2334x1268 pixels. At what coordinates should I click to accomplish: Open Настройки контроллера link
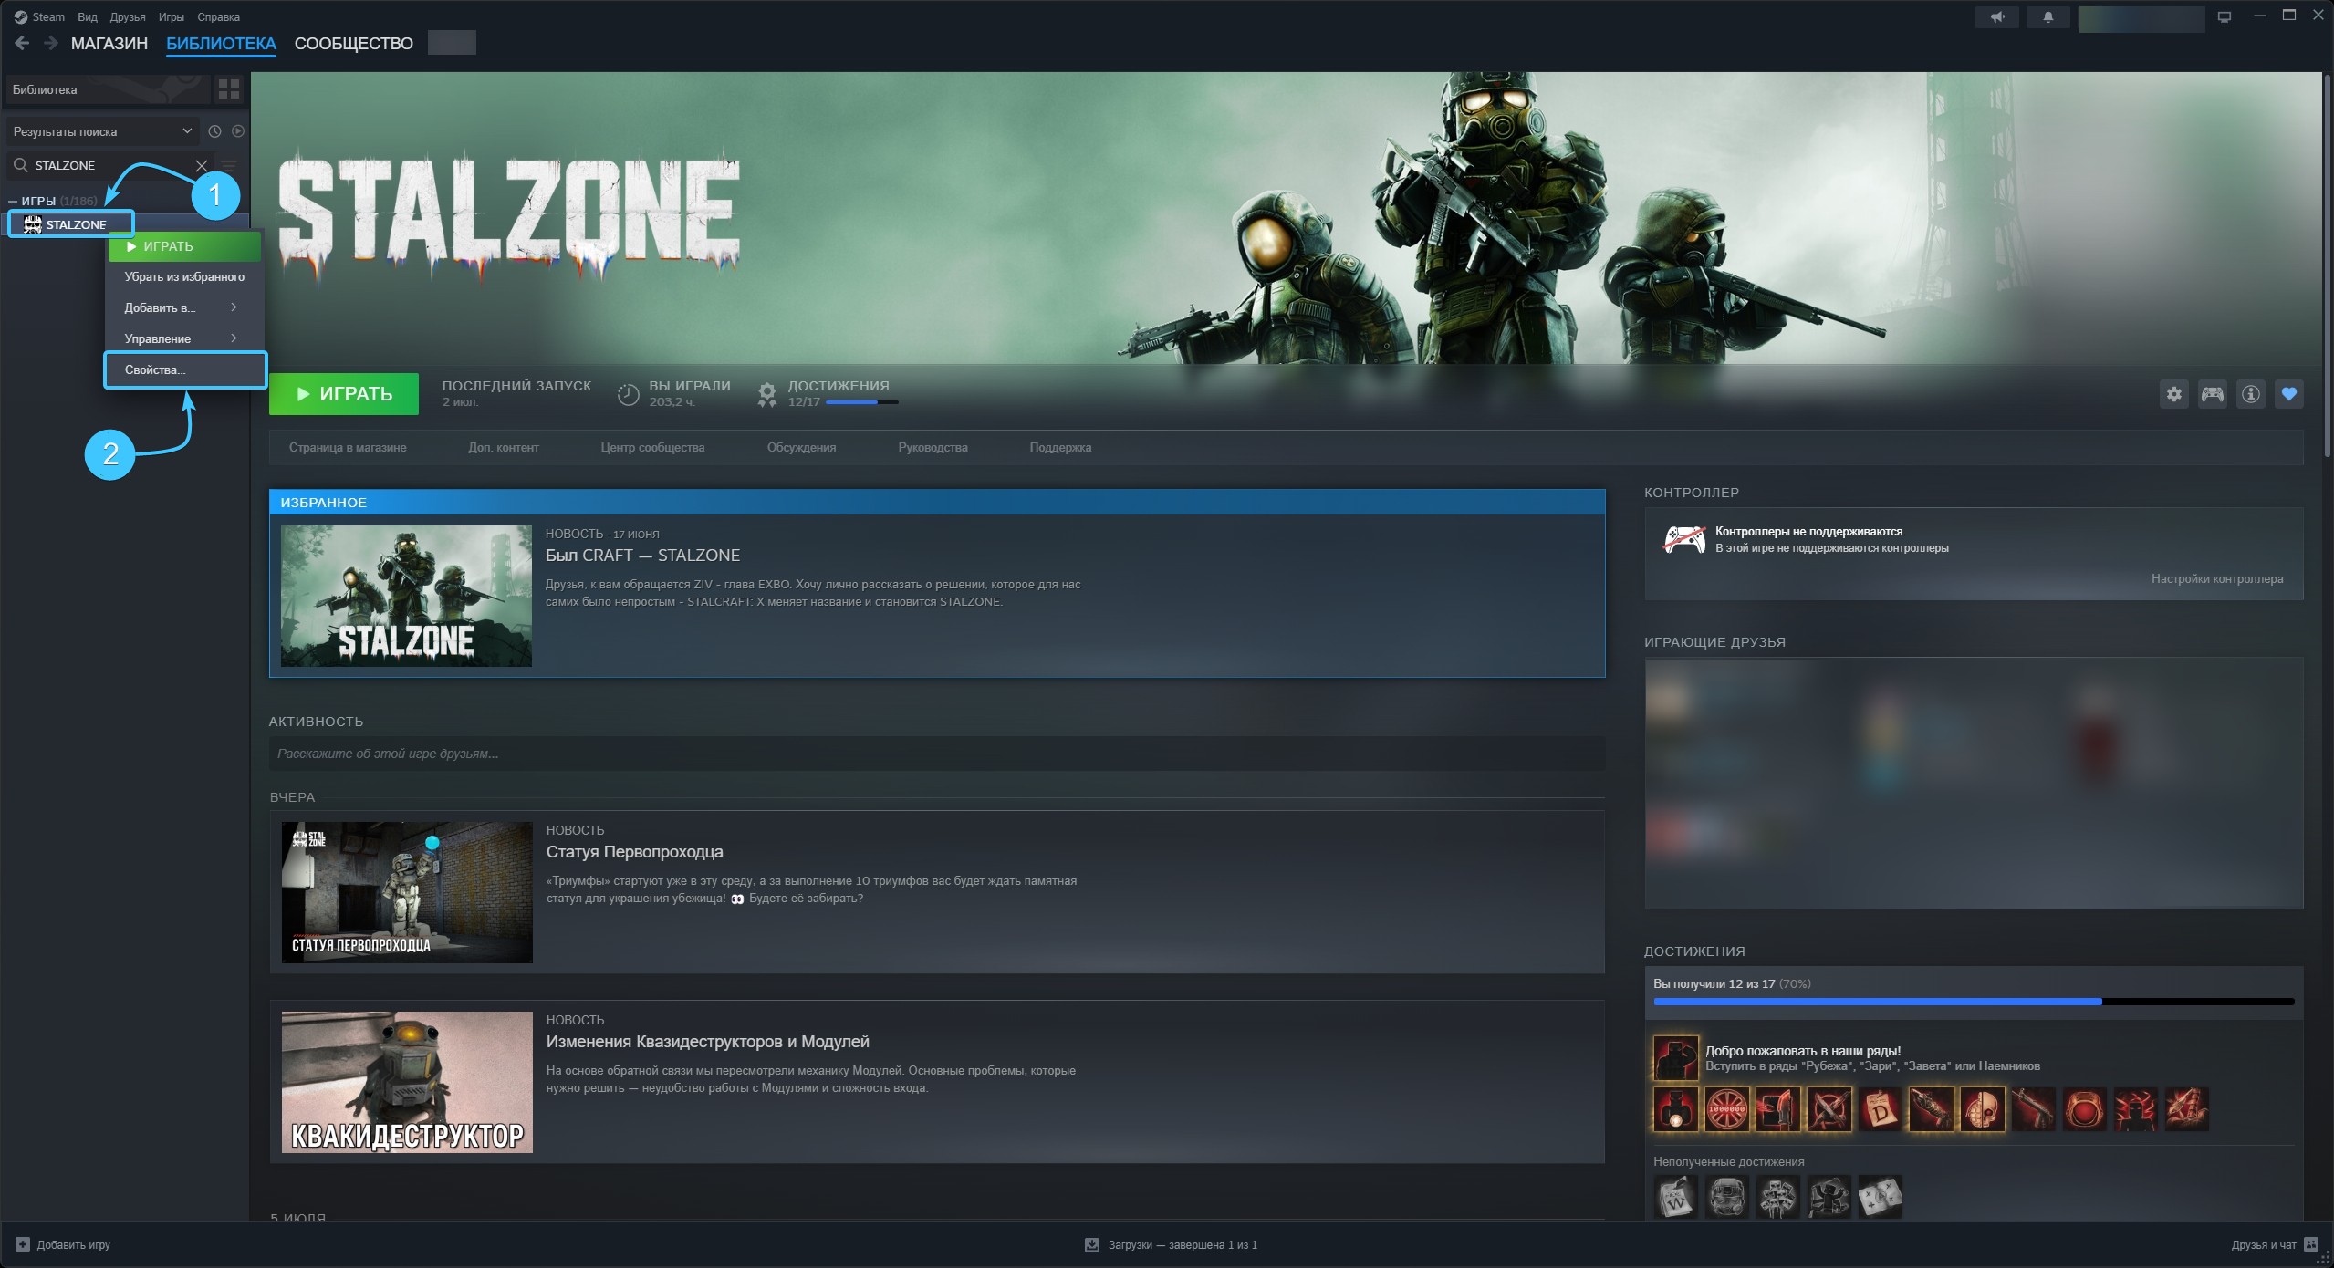2217,578
